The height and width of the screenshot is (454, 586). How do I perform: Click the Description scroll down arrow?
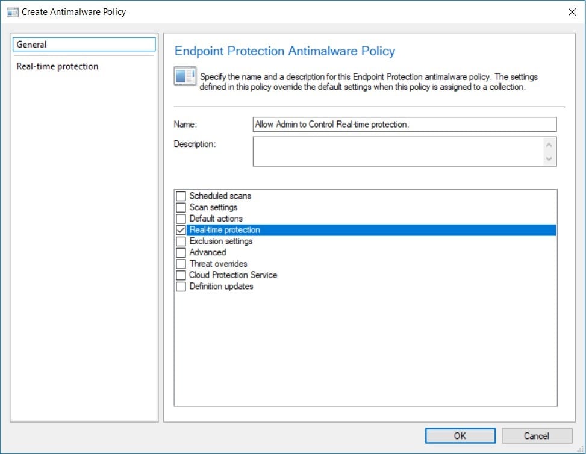pyautogui.click(x=549, y=159)
